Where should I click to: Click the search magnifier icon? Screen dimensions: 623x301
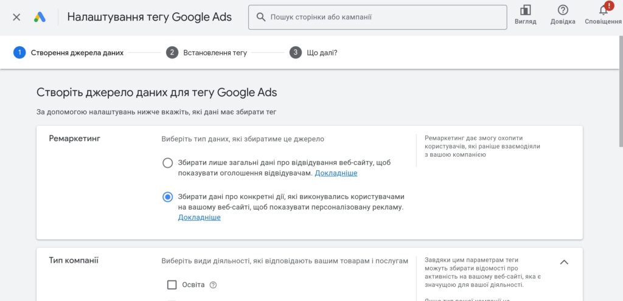pyautogui.click(x=260, y=18)
